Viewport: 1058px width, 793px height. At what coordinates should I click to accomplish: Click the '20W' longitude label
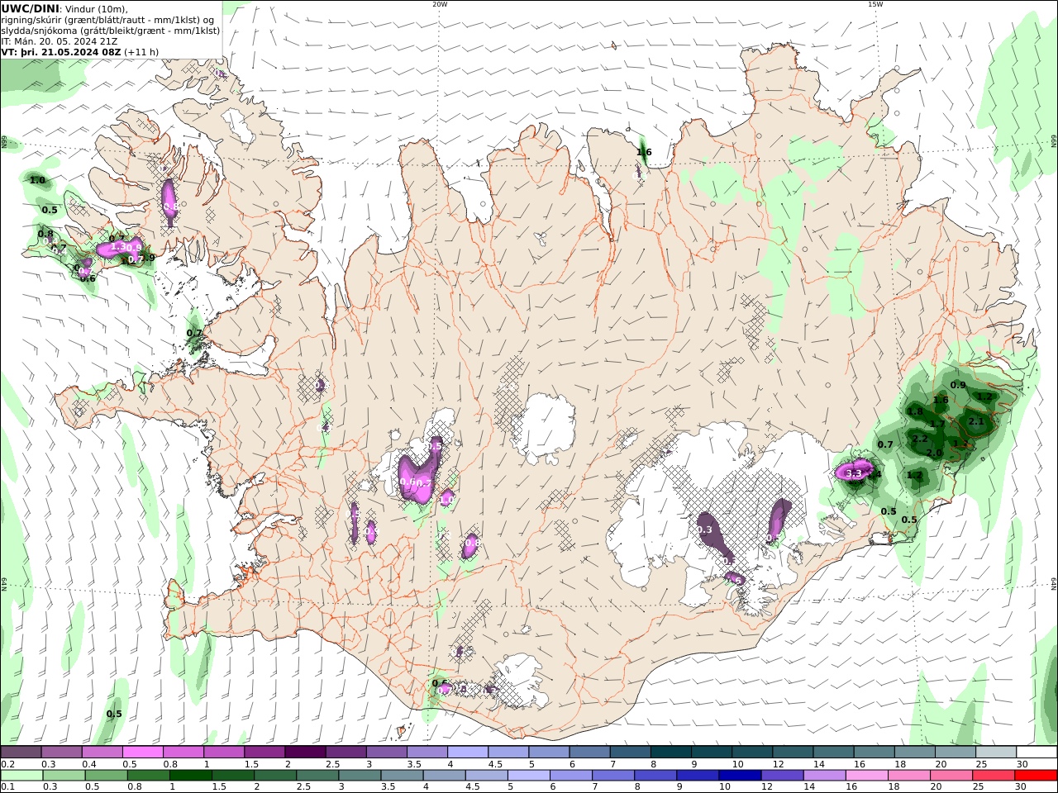tap(439, 3)
